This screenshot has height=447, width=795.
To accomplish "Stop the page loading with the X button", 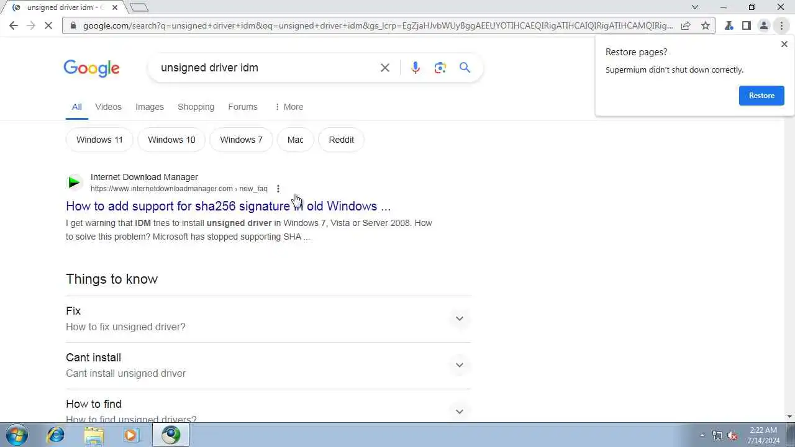I will [x=49, y=25].
